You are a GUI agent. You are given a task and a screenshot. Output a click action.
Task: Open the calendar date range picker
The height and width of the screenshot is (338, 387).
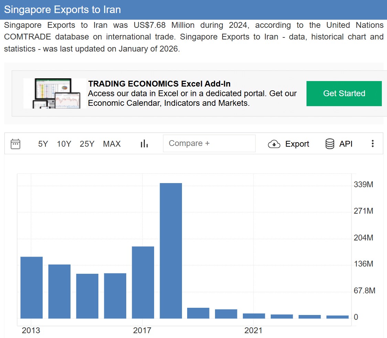coord(15,144)
